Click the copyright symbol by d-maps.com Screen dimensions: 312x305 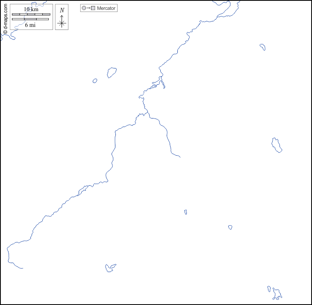5,32
